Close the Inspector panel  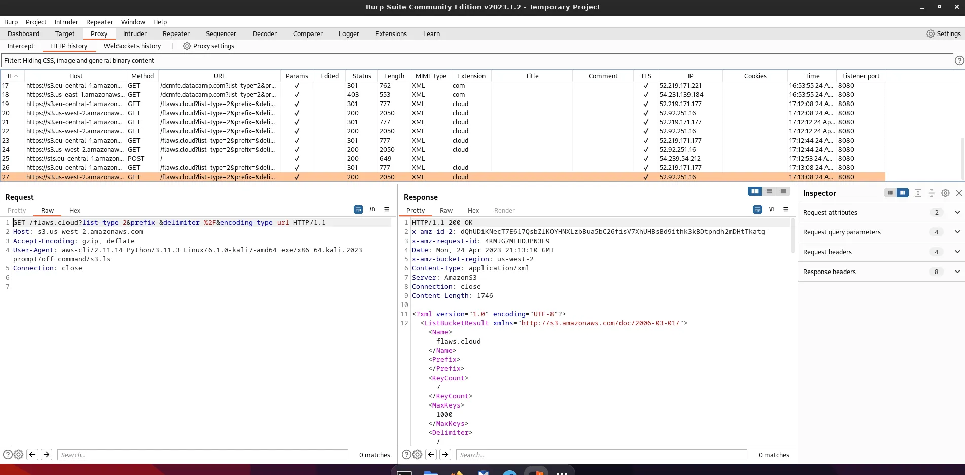pos(959,193)
